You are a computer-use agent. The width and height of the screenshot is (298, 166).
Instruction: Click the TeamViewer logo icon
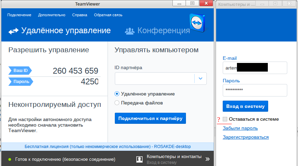click(x=197, y=23)
